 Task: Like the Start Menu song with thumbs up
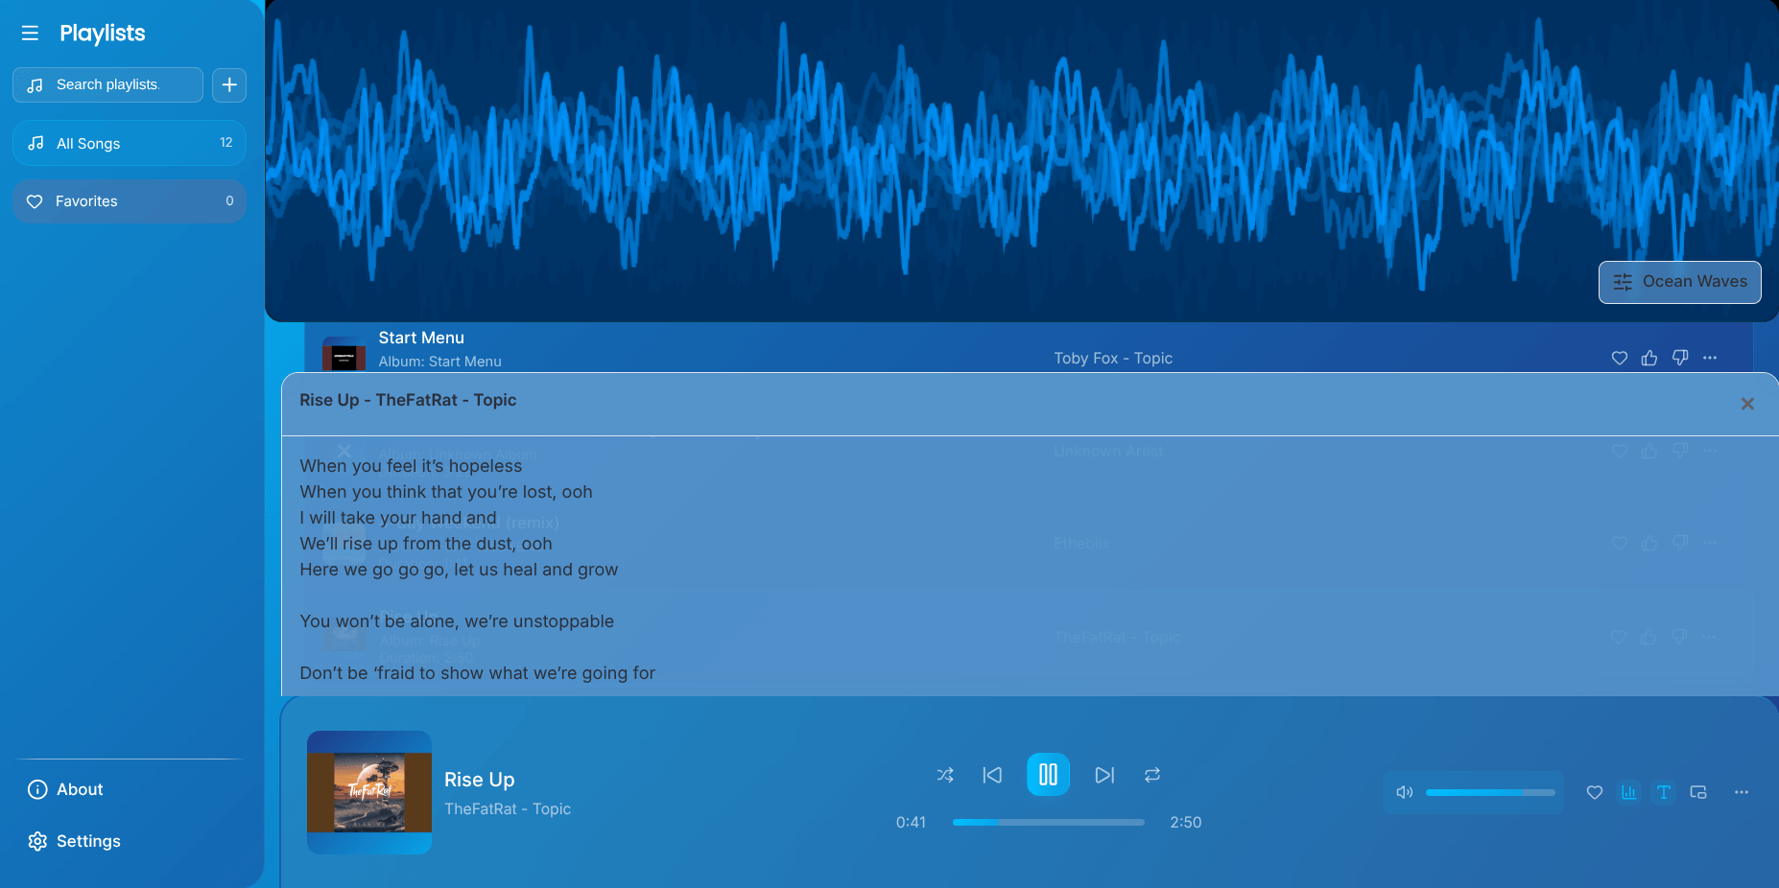1649,358
